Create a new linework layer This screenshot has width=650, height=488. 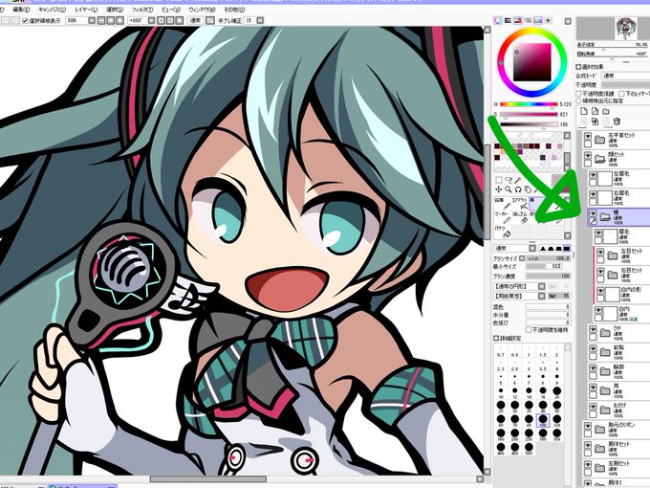(595, 111)
